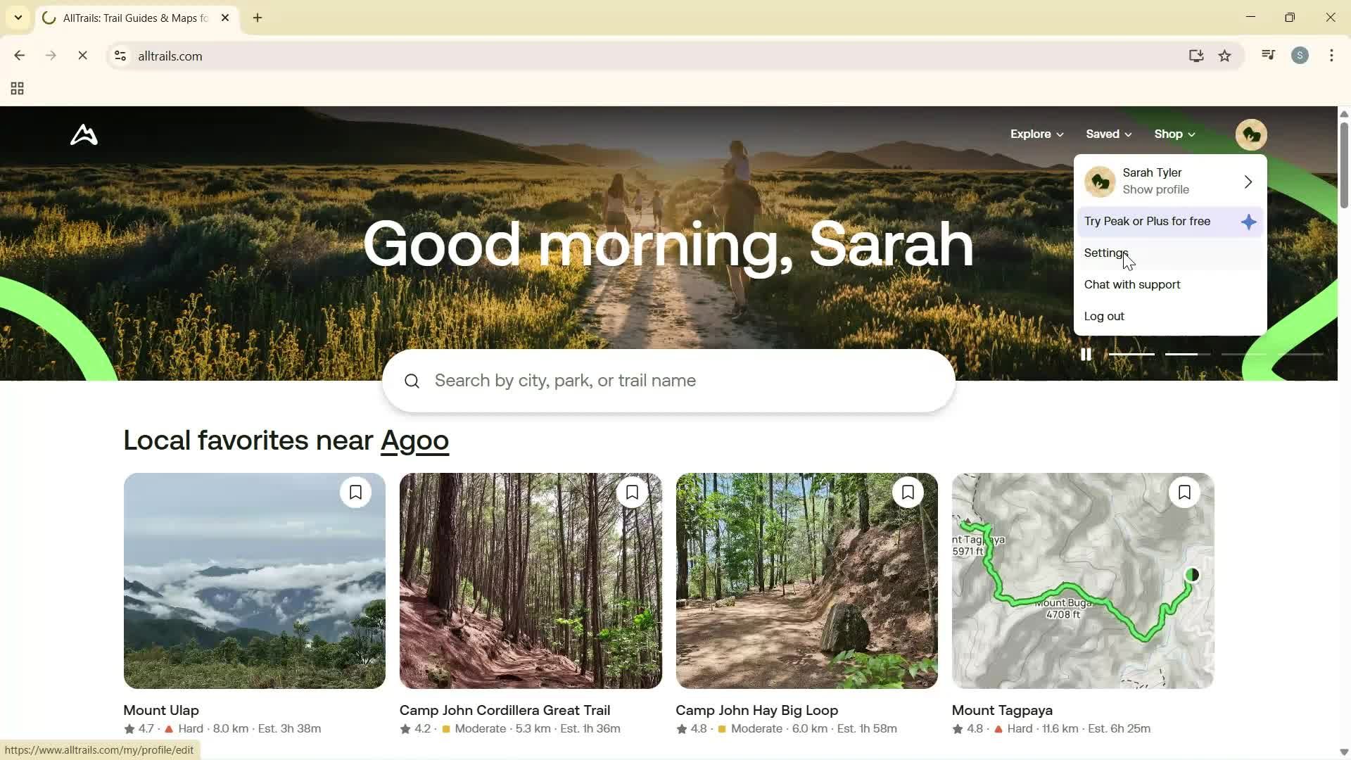Pause the hero banner slideshow
This screenshot has width=1351, height=760.
coord(1086,354)
